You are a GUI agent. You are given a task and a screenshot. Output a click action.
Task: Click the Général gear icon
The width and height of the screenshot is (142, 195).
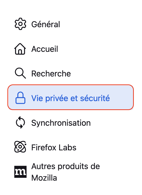(x=20, y=24)
